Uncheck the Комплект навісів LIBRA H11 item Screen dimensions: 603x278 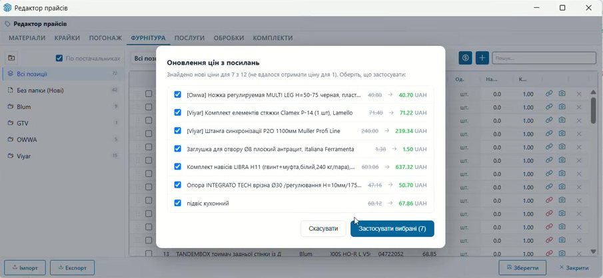[177, 167]
